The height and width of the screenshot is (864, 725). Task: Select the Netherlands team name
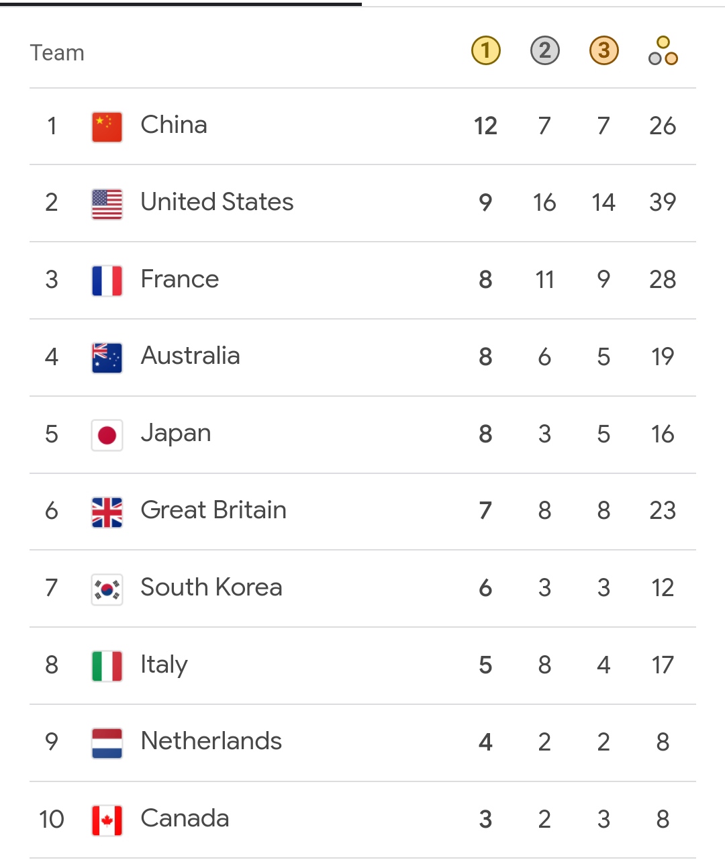(211, 741)
